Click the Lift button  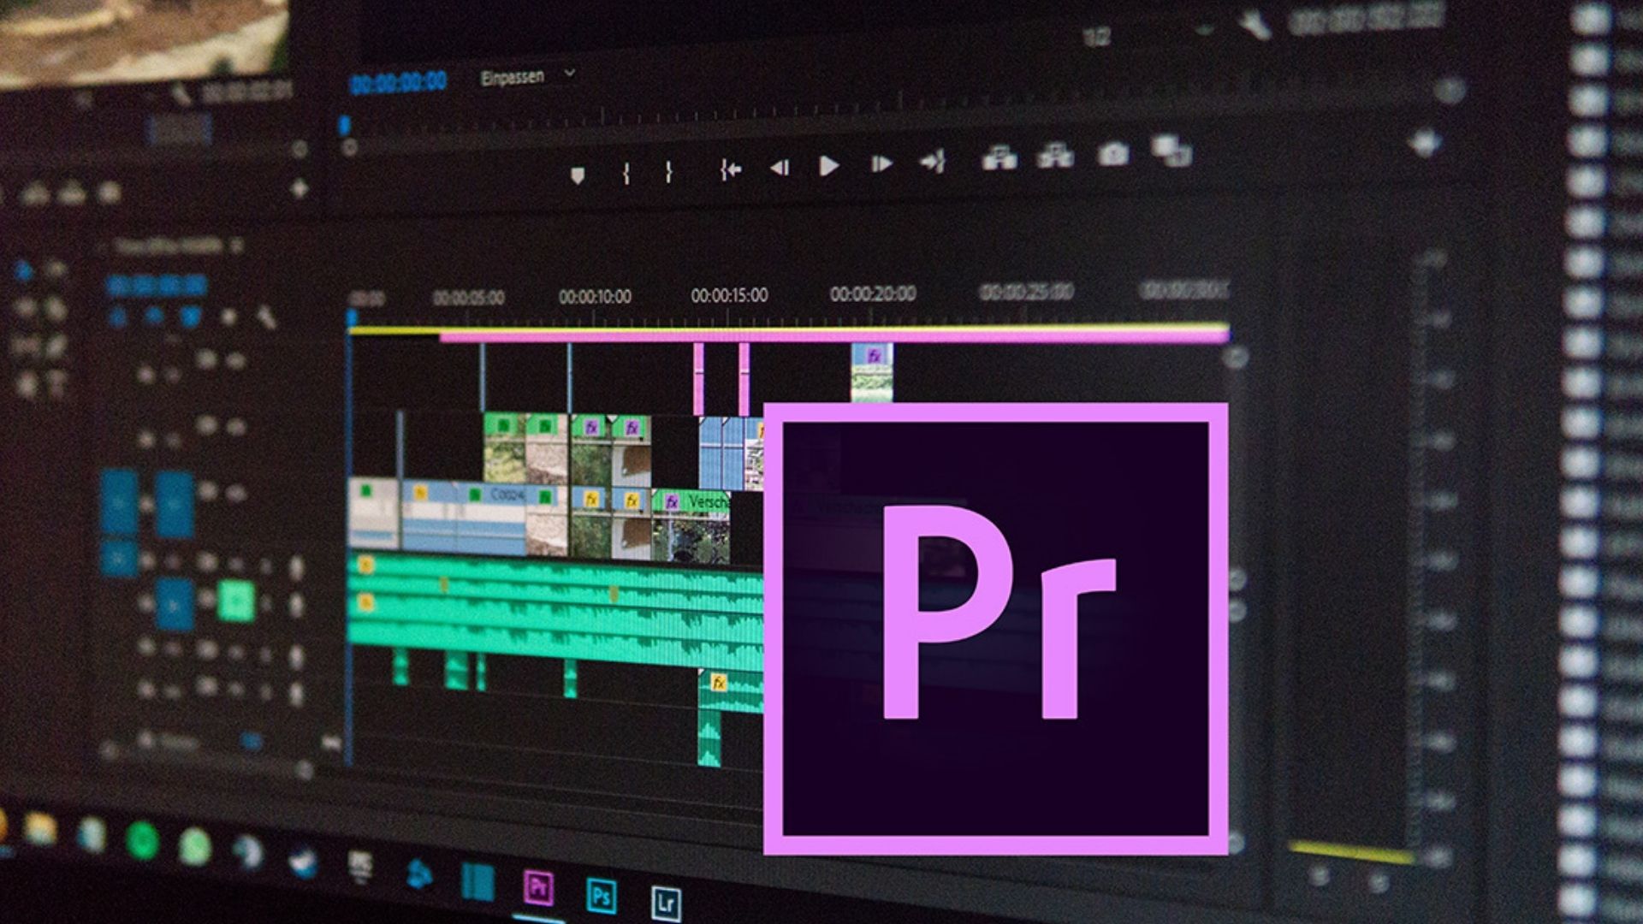[x=999, y=158]
